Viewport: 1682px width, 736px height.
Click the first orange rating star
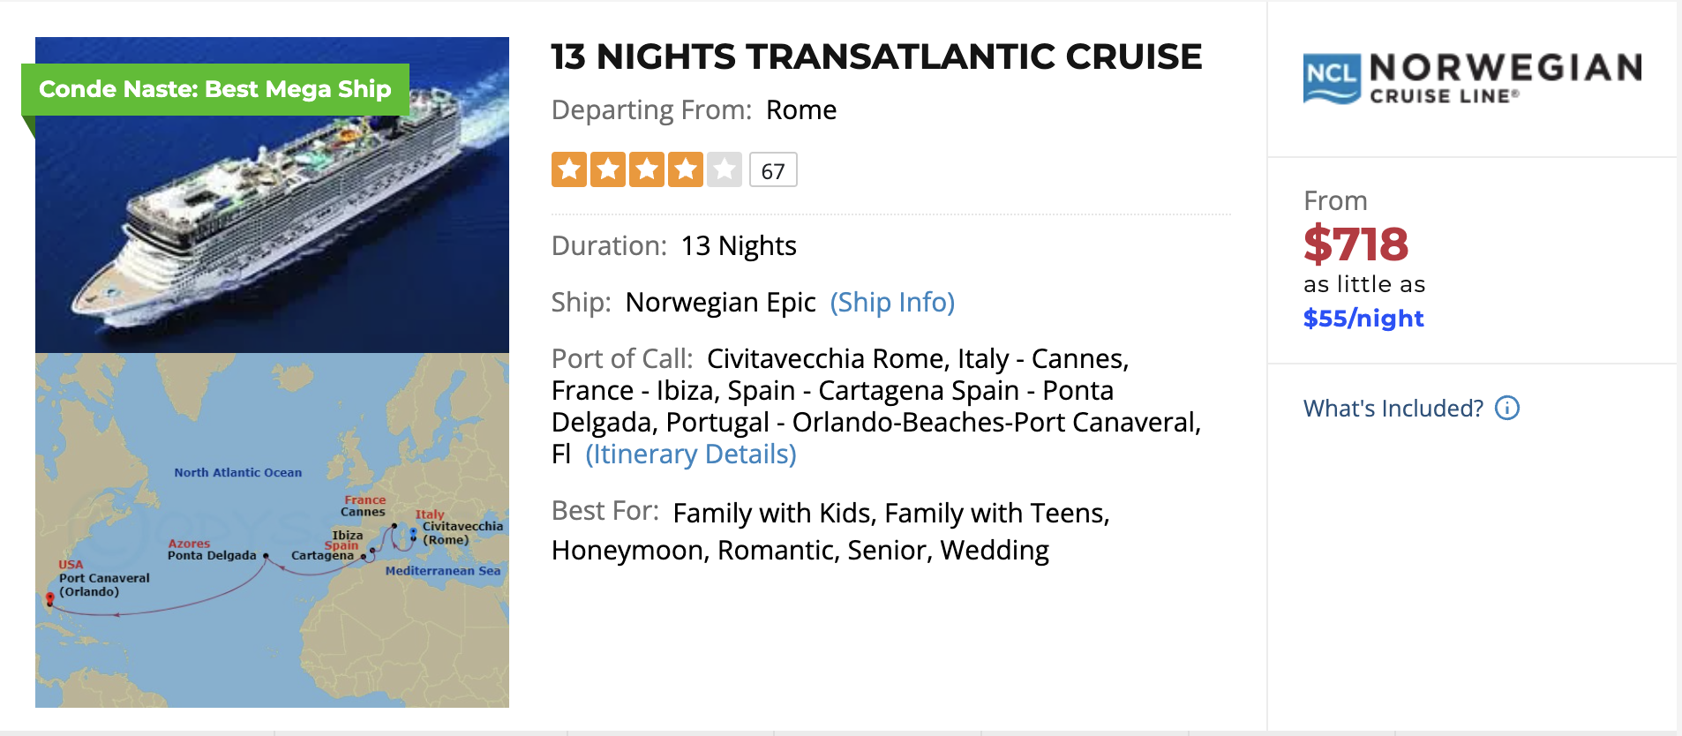click(x=569, y=169)
